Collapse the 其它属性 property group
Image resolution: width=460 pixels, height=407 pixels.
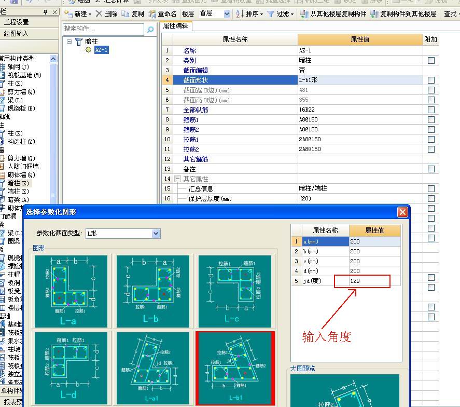click(x=177, y=179)
